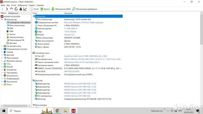Open the Отчёт report toolbar button
The width and height of the screenshot is (203, 114).
[x=34, y=9]
